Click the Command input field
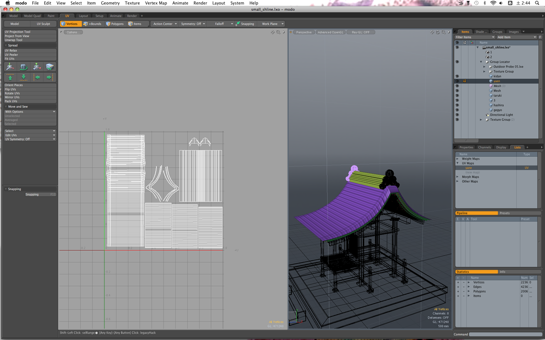The width and height of the screenshot is (545, 340). click(505, 335)
